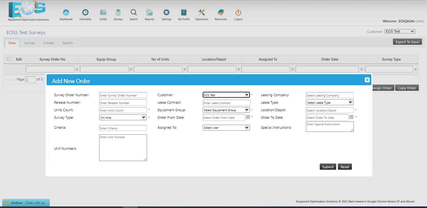Open the Equipment Group dropdown
Image resolution: width=427 pixels, height=208 pixels.
[226, 110]
